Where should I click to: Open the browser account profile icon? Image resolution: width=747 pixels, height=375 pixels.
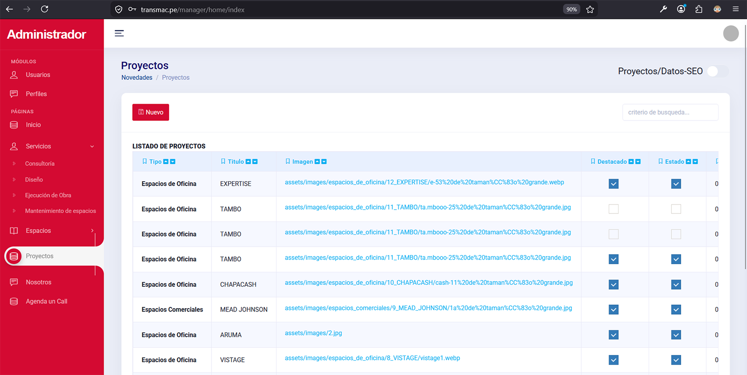[x=681, y=9]
